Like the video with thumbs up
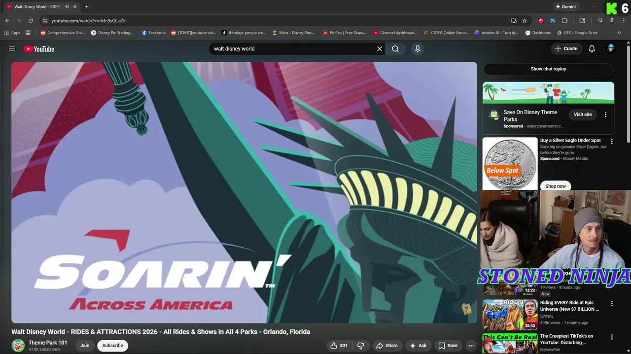 click(x=339, y=346)
